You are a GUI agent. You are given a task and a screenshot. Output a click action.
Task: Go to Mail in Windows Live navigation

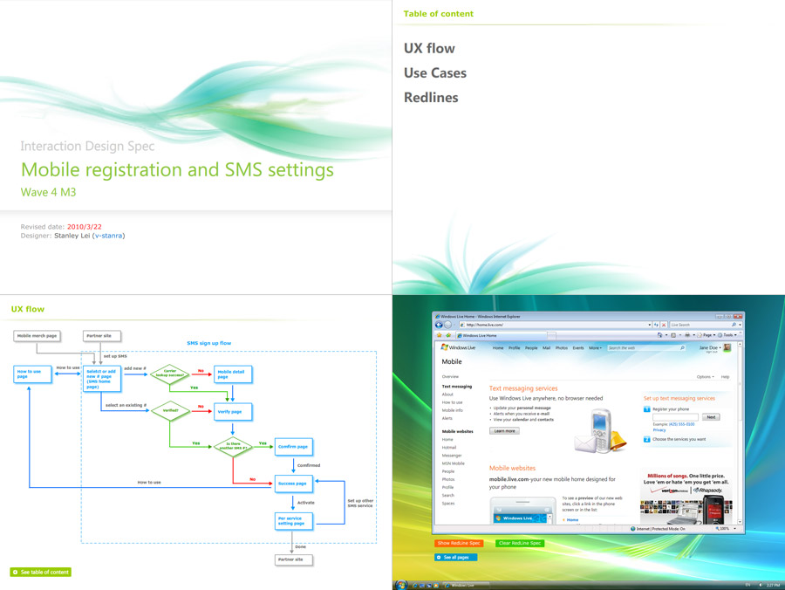(x=546, y=348)
